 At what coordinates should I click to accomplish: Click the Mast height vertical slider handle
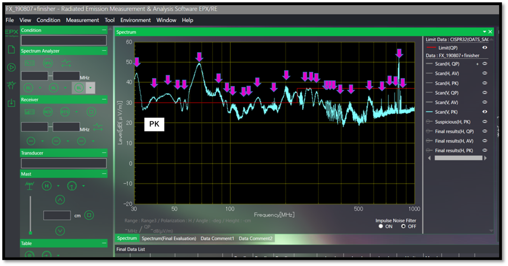click(31, 233)
